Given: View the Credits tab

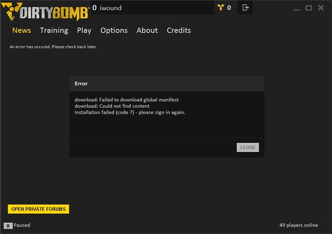Looking at the screenshot, I should tap(179, 30).
